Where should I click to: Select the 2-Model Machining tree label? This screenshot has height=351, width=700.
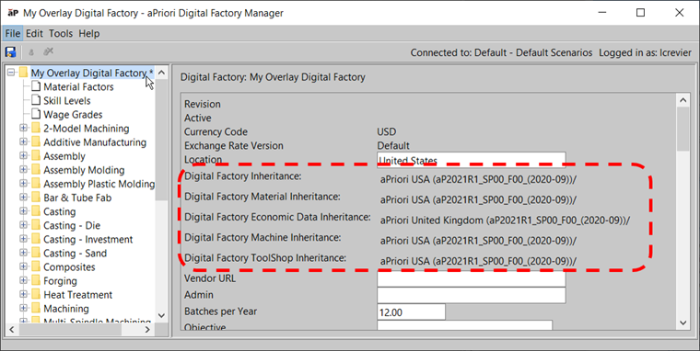click(x=87, y=129)
